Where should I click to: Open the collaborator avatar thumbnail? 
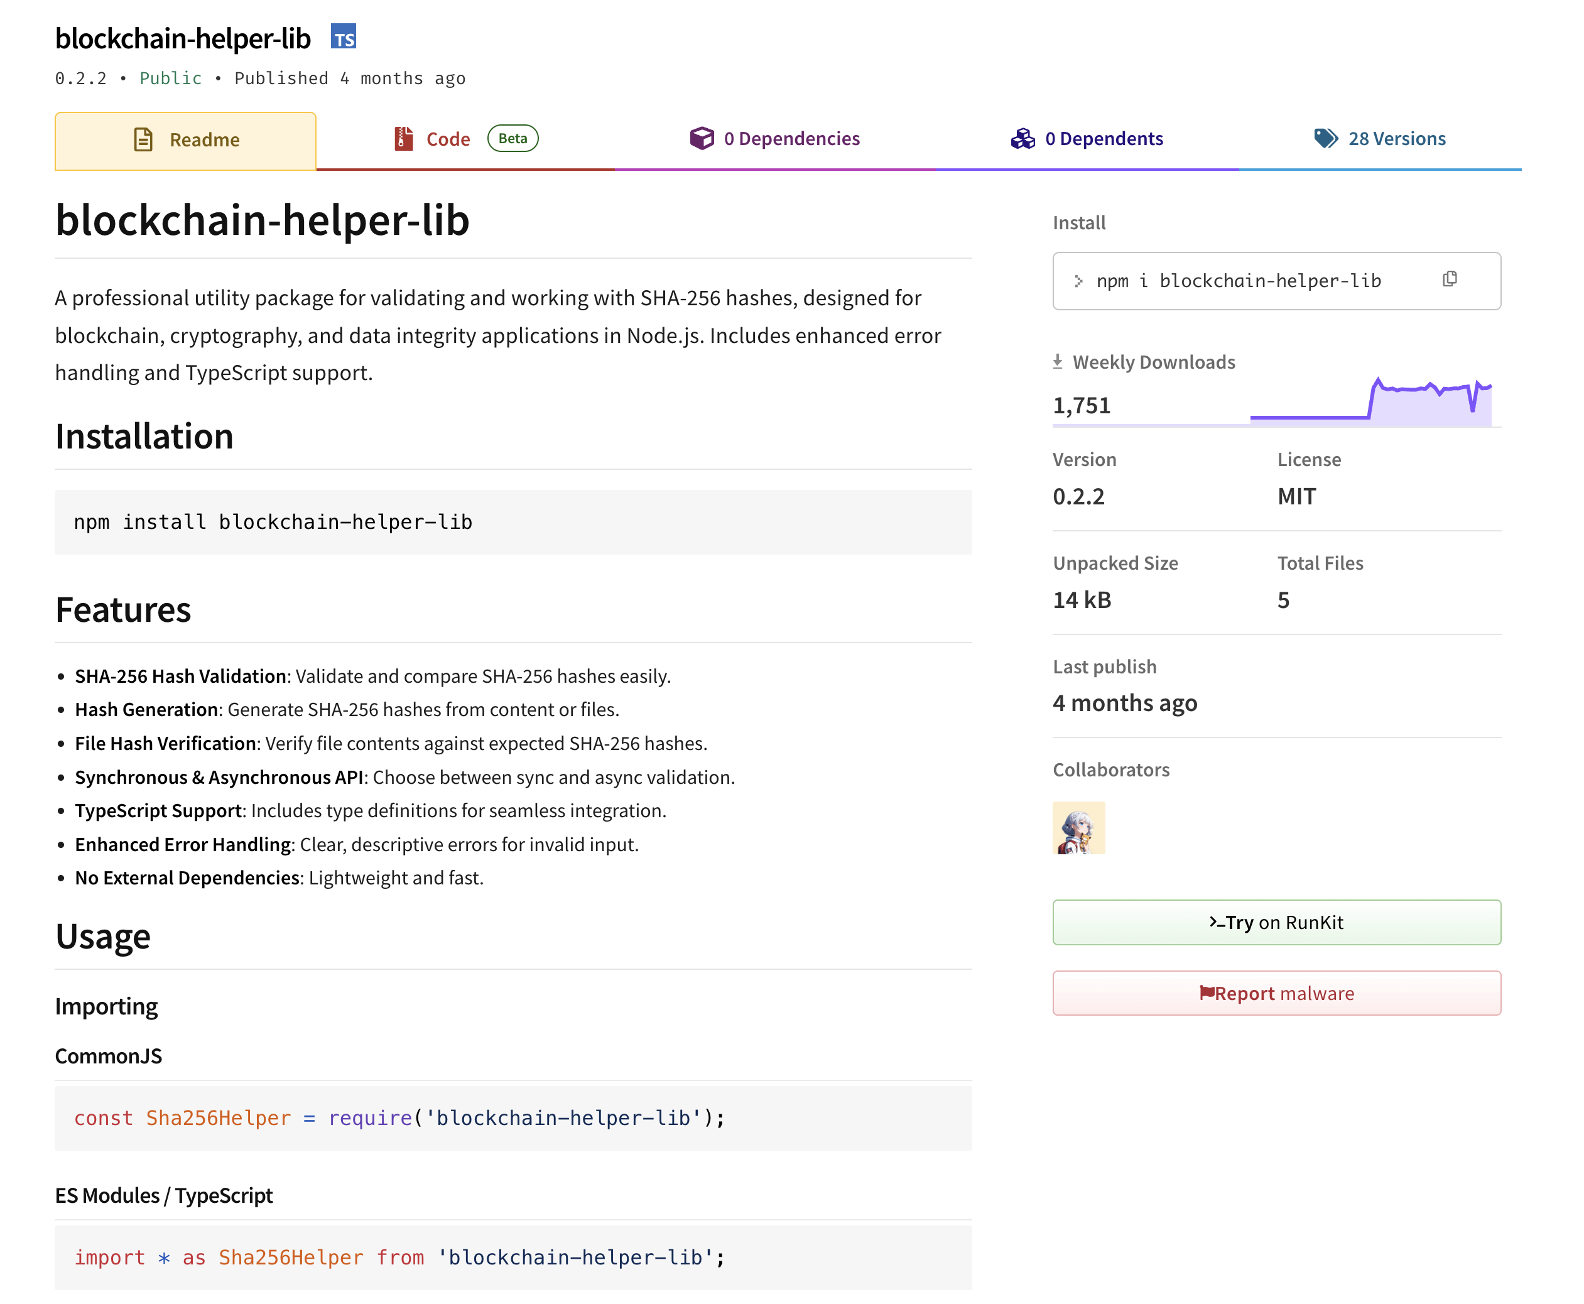(1078, 828)
